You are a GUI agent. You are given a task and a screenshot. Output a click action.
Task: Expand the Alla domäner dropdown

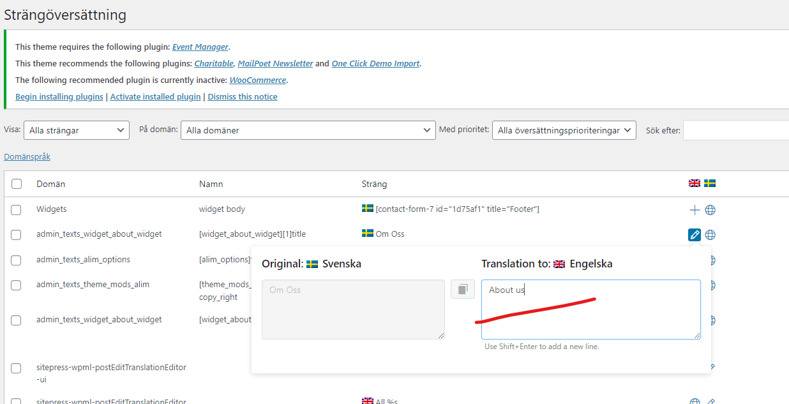[308, 130]
